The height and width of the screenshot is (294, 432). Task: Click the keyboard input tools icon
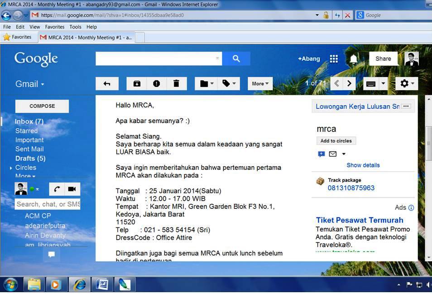point(371,83)
